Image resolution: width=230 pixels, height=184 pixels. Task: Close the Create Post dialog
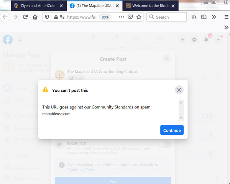coord(167,59)
